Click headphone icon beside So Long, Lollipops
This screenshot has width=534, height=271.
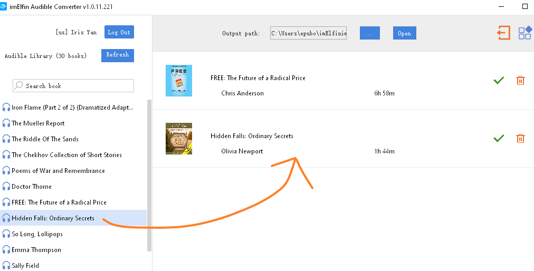pos(6,234)
